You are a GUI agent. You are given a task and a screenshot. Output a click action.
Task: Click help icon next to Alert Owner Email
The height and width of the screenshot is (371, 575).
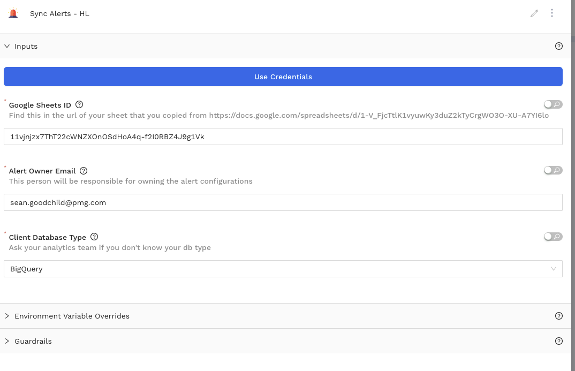pyautogui.click(x=84, y=171)
